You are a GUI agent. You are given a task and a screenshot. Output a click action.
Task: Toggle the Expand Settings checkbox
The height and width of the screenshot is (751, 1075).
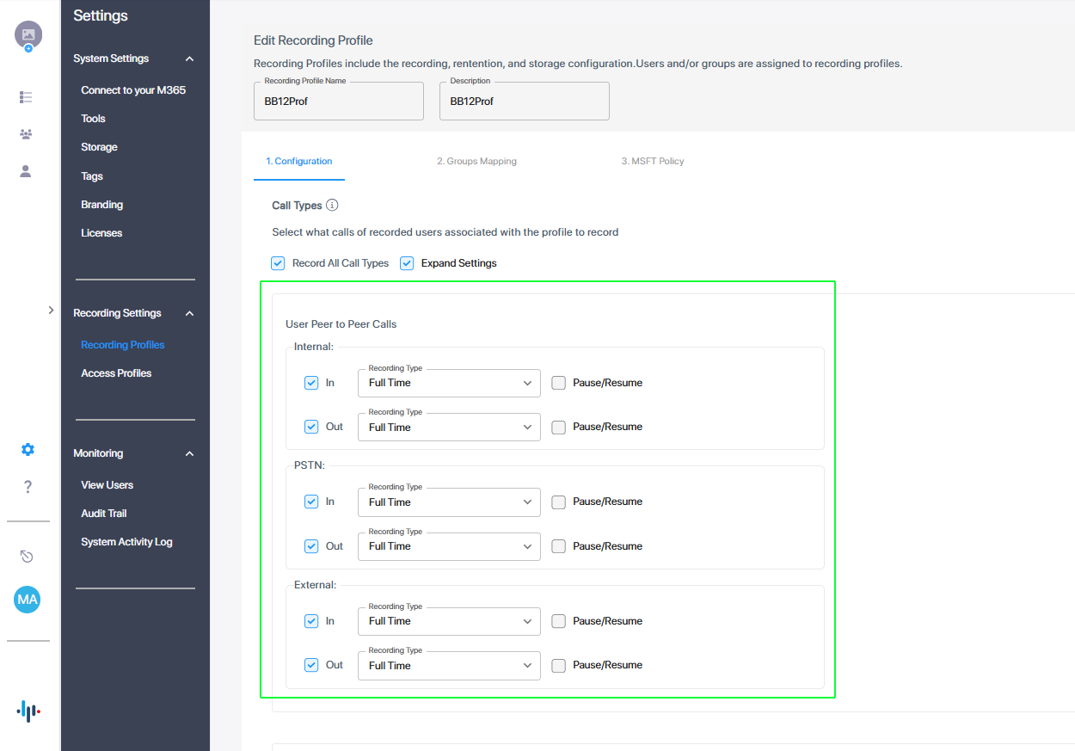coord(407,263)
